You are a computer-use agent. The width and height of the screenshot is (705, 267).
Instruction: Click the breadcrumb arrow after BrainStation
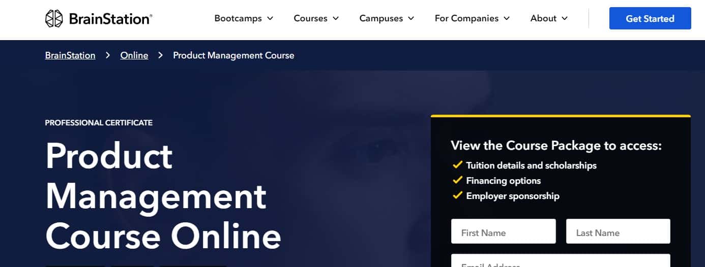point(108,55)
